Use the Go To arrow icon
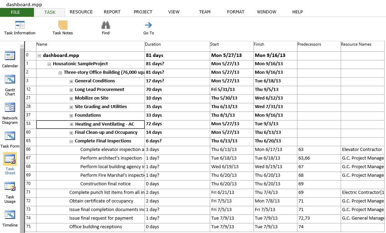 click(148, 27)
